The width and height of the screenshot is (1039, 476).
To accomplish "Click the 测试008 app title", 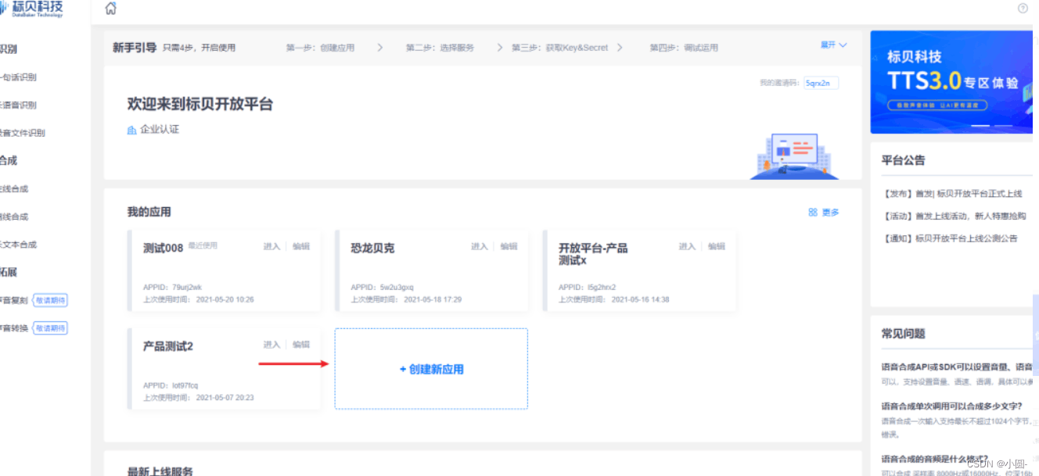I will click(163, 248).
